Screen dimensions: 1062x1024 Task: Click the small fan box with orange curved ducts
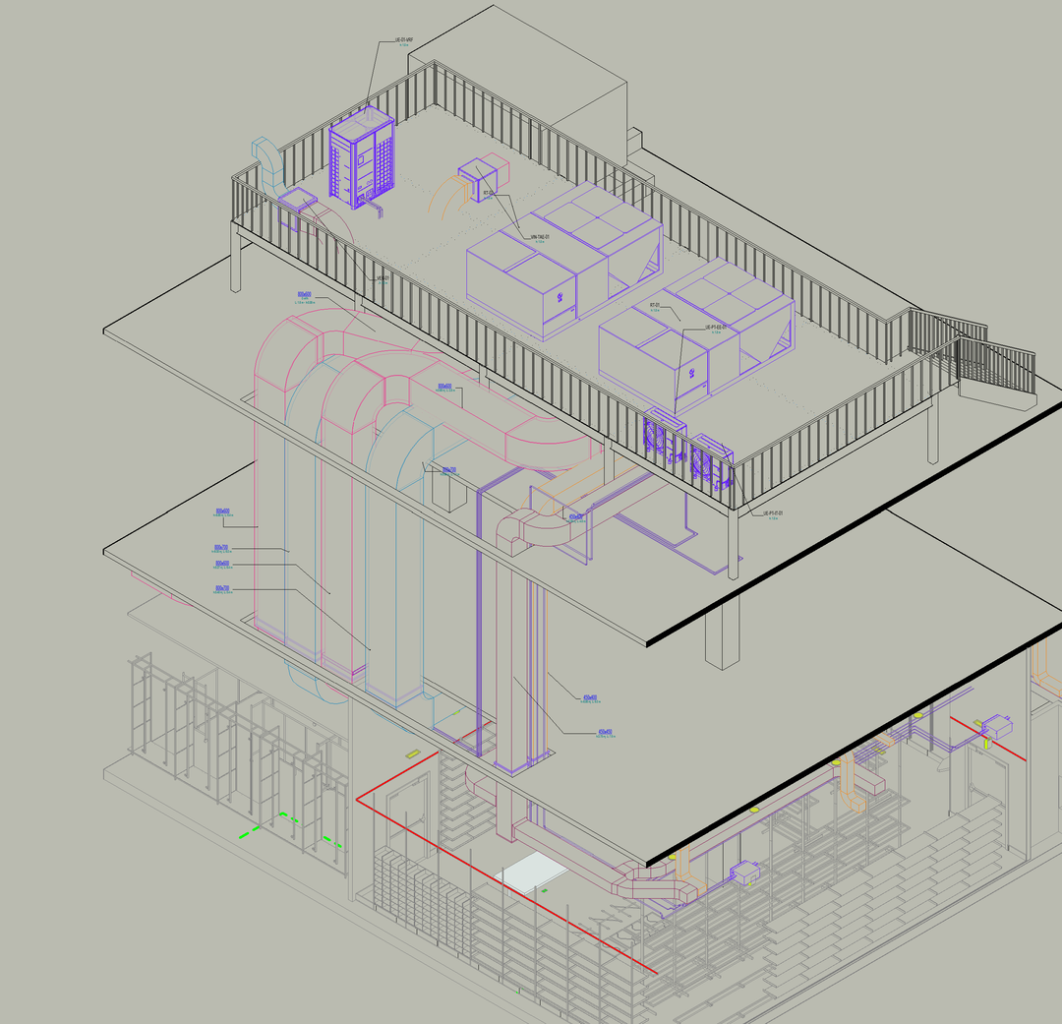[x=482, y=179]
